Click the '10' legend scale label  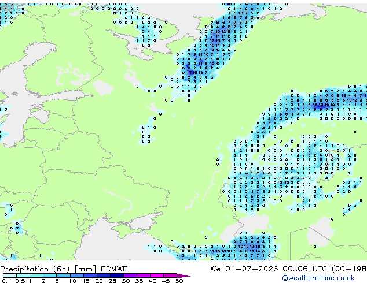(x=72, y=281)
